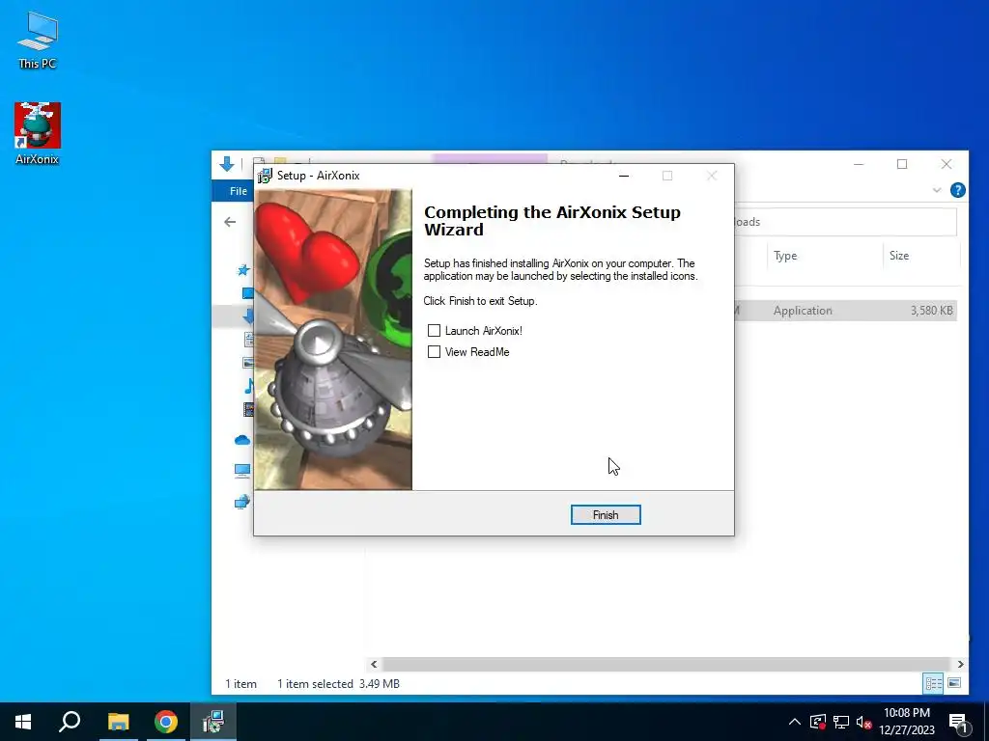Check the Launch AirXonix! checkbox

434,331
